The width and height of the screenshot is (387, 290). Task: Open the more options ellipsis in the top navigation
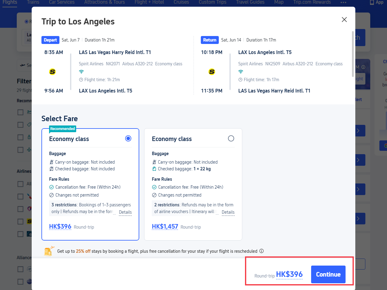pyautogui.click(x=343, y=2)
